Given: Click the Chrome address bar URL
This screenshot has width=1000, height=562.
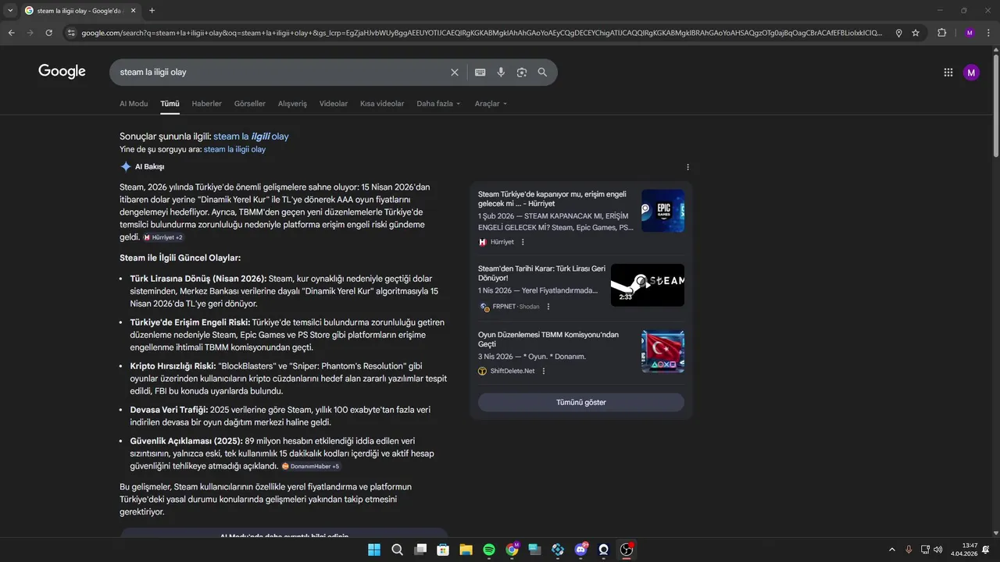Looking at the screenshot, I should tap(482, 33).
